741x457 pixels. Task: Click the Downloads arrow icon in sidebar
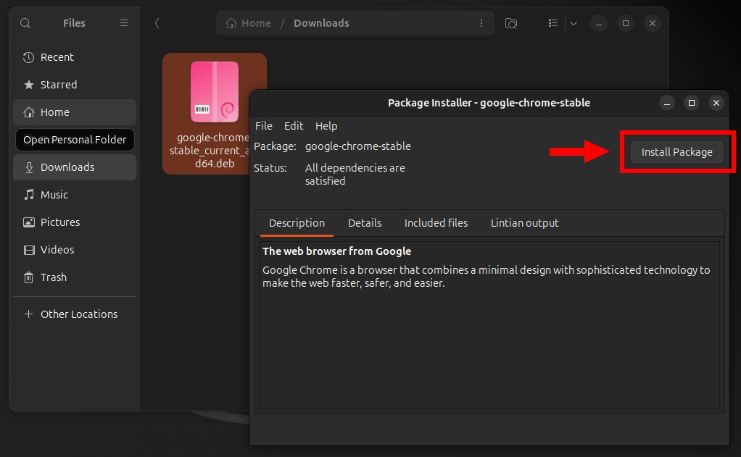[29, 167]
